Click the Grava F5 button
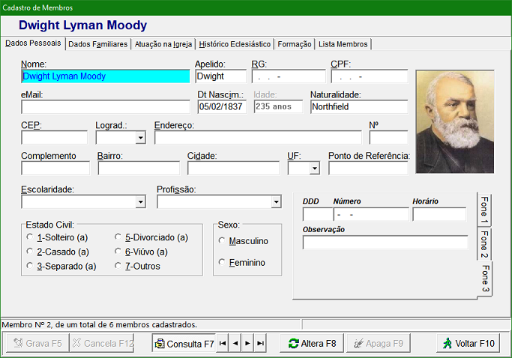The image size is (512, 358). (x=37, y=343)
